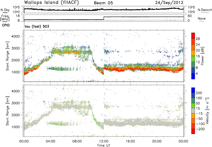Click the light green Velocity swatch beside 50
212x147 pixels.
tap(193, 106)
